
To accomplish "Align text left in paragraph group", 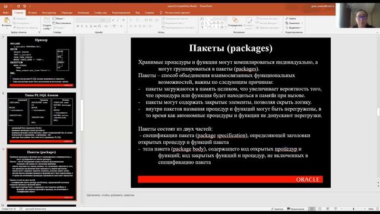I will 131,26.
